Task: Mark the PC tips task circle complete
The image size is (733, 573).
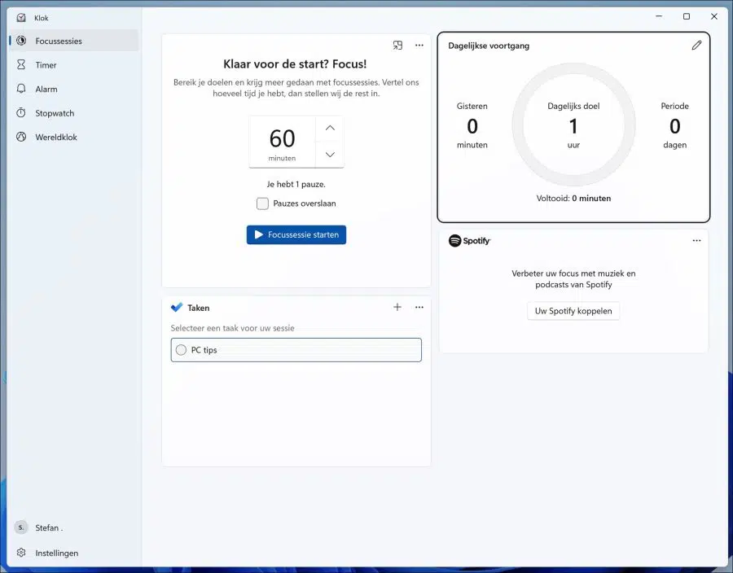Action: click(181, 350)
